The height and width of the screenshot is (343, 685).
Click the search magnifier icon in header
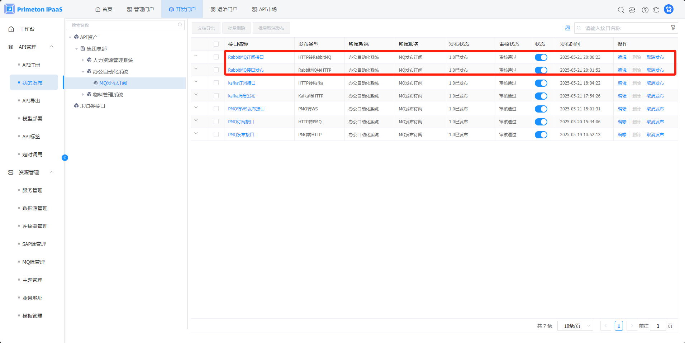(x=621, y=10)
